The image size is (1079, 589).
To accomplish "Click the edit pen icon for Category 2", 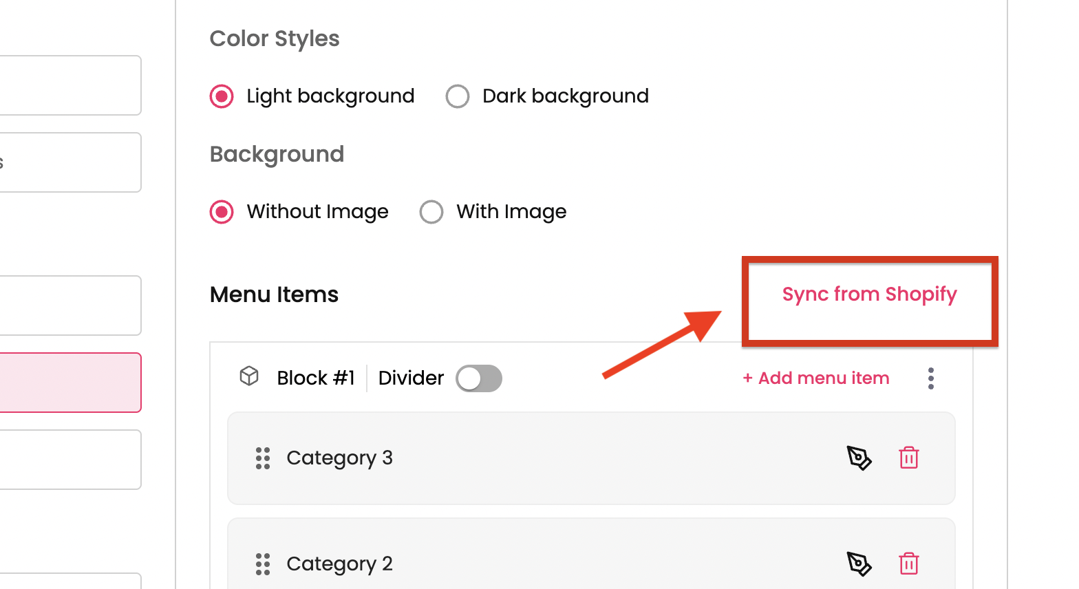I will 859,564.
